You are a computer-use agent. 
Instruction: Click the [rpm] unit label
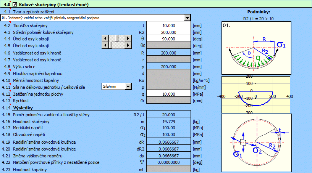point(197,101)
